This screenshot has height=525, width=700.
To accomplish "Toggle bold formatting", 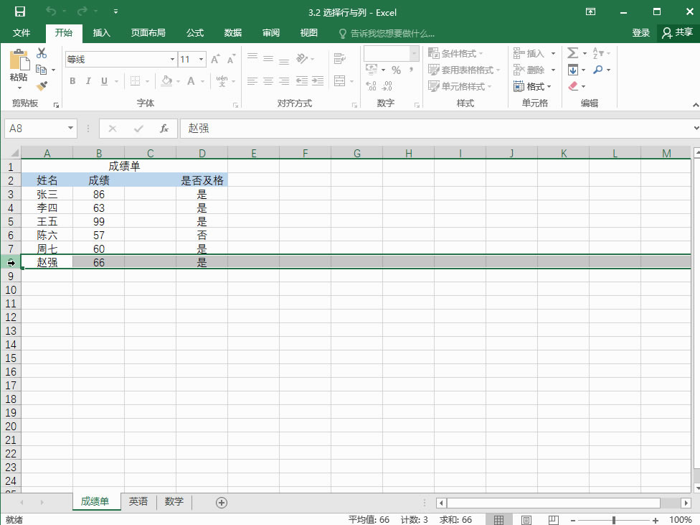I will 71,80.
